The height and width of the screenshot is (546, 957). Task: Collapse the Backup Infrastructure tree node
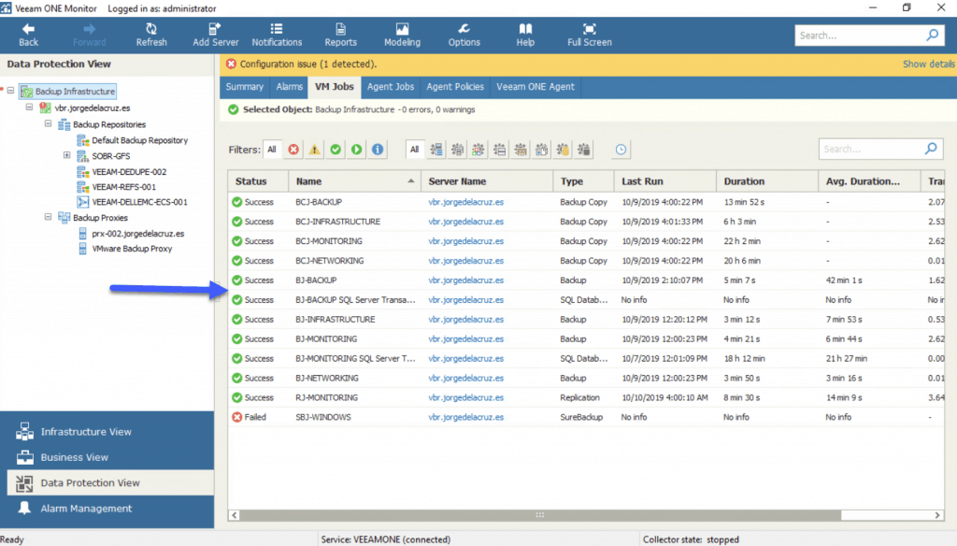(x=10, y=91)
